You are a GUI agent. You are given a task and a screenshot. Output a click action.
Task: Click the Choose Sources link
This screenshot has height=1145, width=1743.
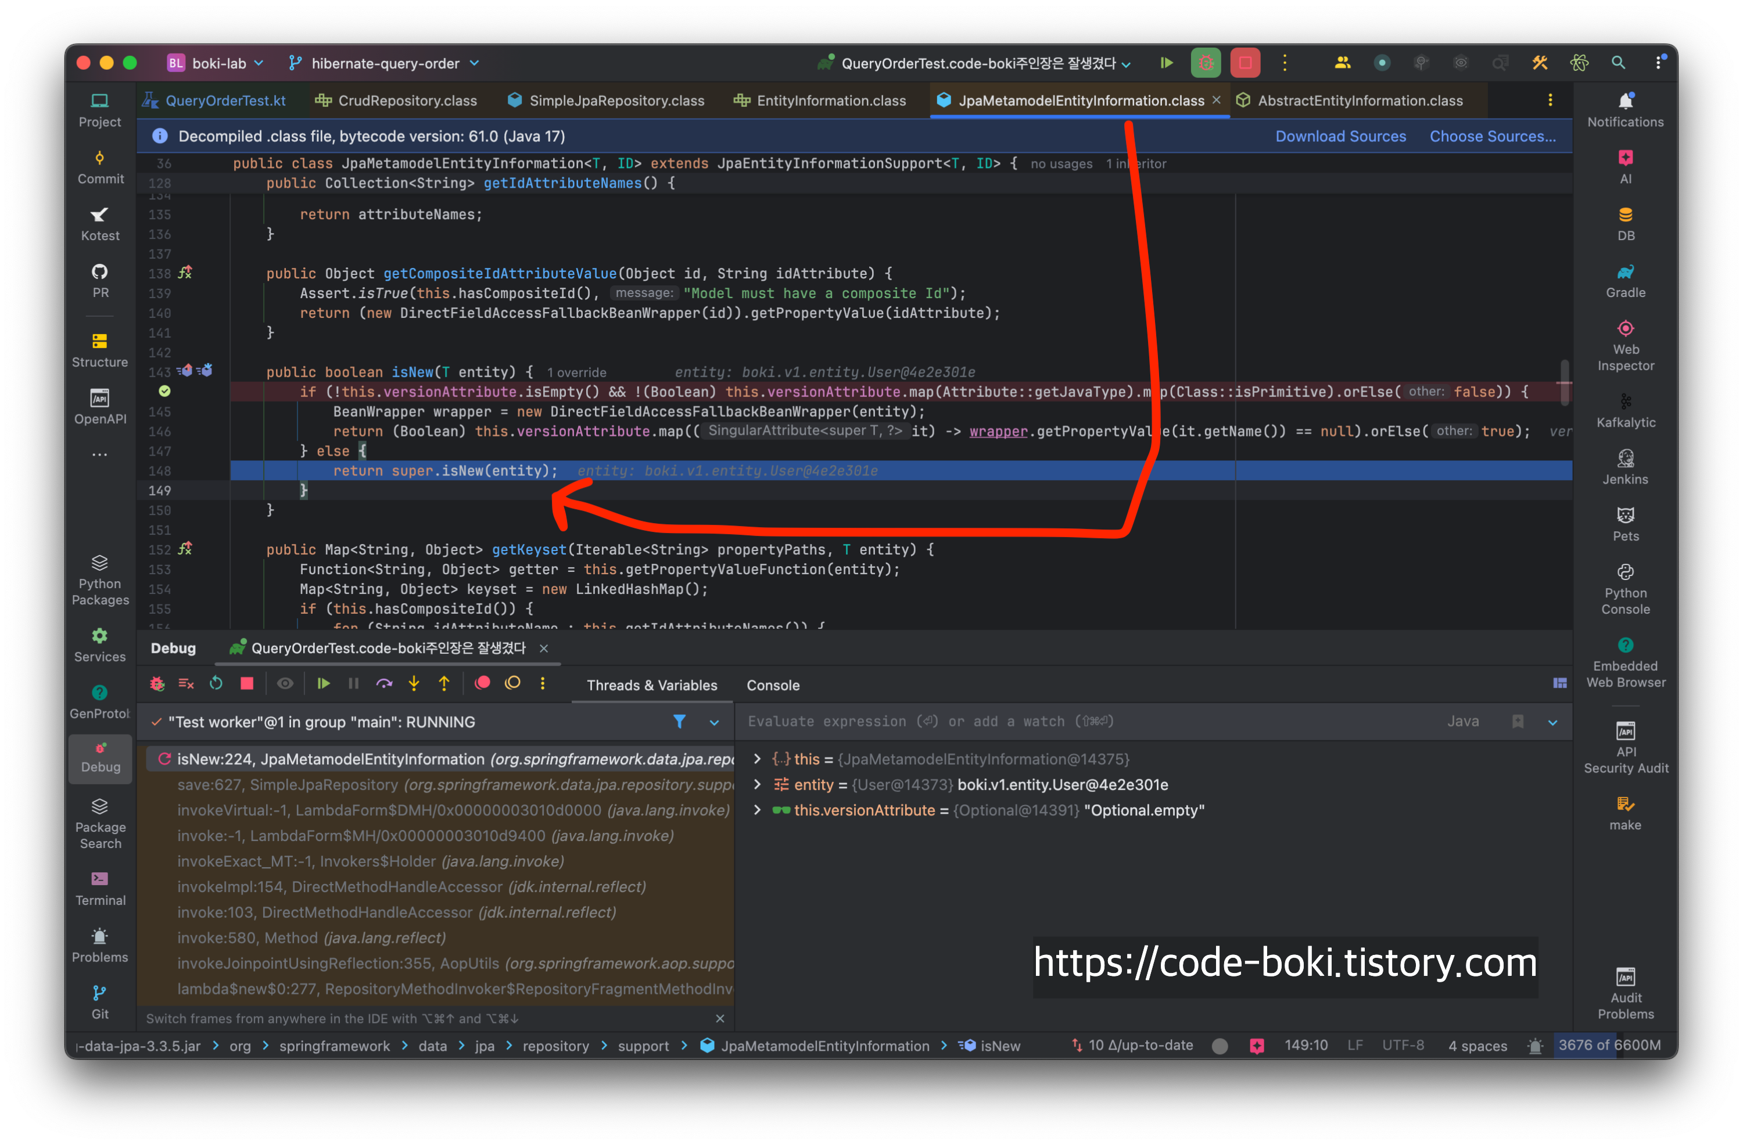(x=1492, y=136)
